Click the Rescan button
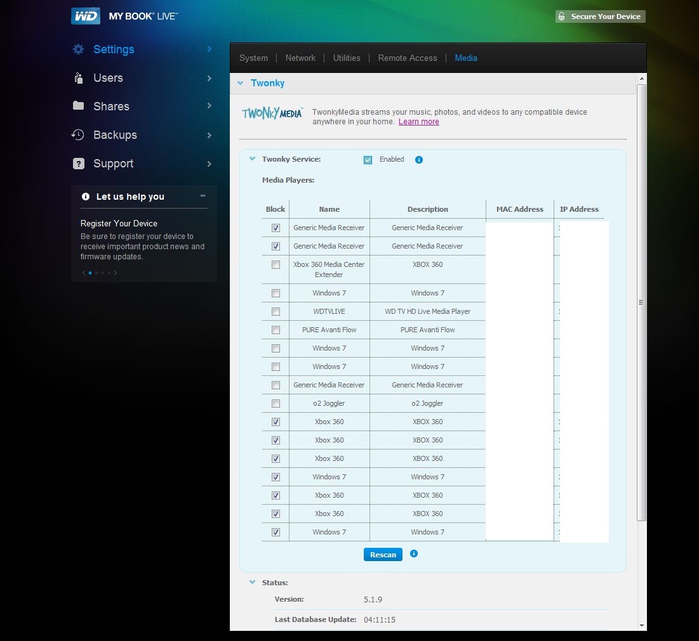The width and height of the screenshot is (699, 641). (383, 555)
